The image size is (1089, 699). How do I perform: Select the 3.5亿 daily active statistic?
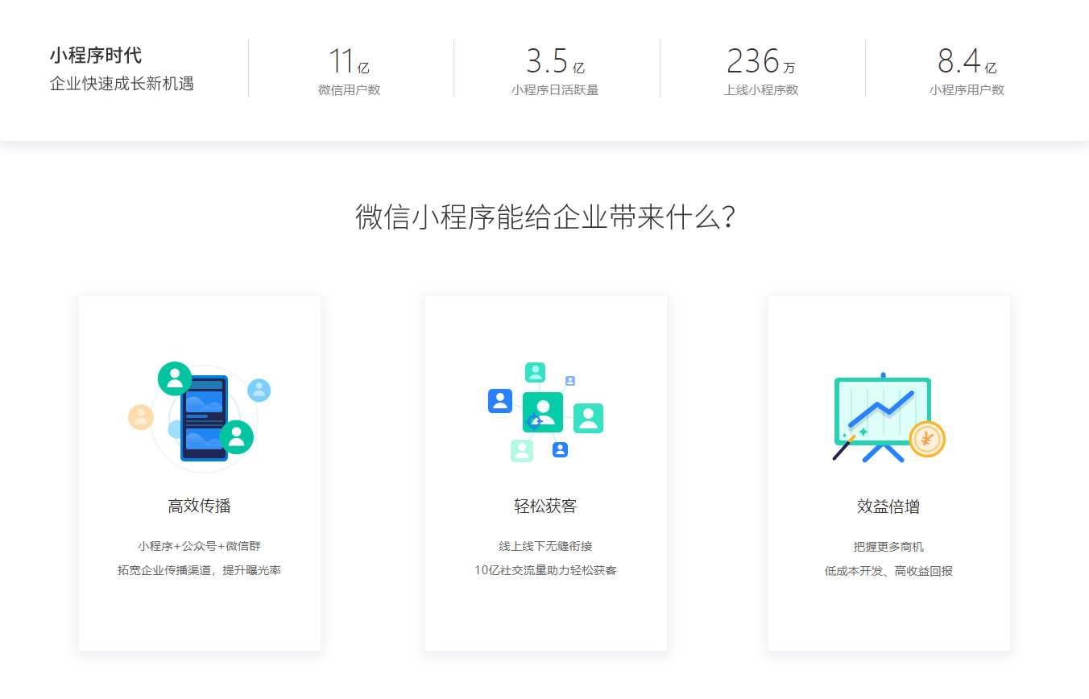tap(555, 70)
